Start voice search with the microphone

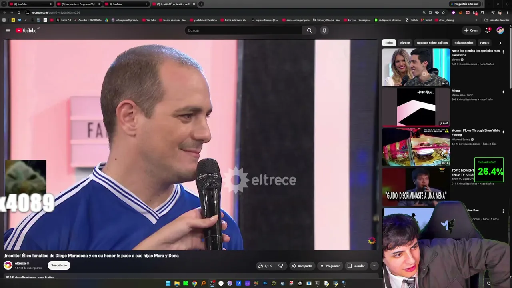tap(324, 30)
